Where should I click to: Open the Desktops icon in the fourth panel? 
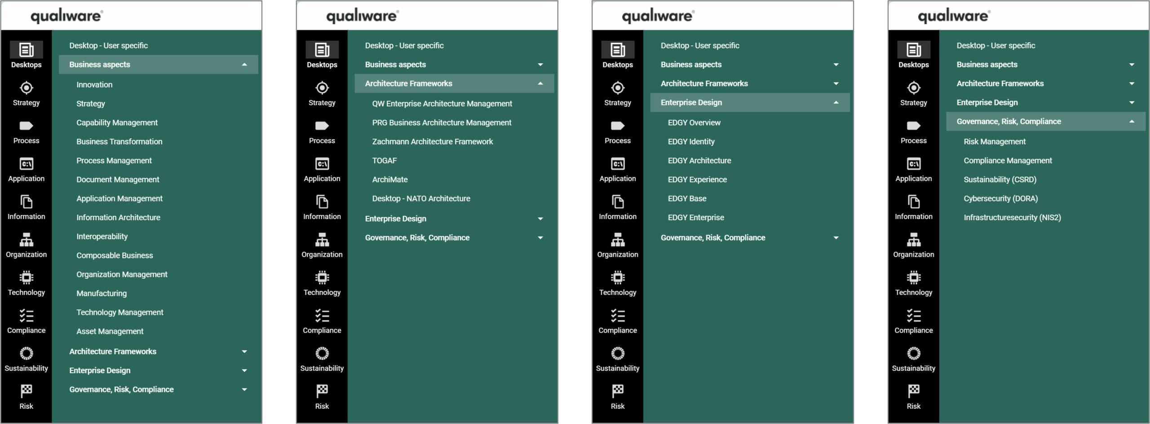pyautogui.click(x=914, y=49)
